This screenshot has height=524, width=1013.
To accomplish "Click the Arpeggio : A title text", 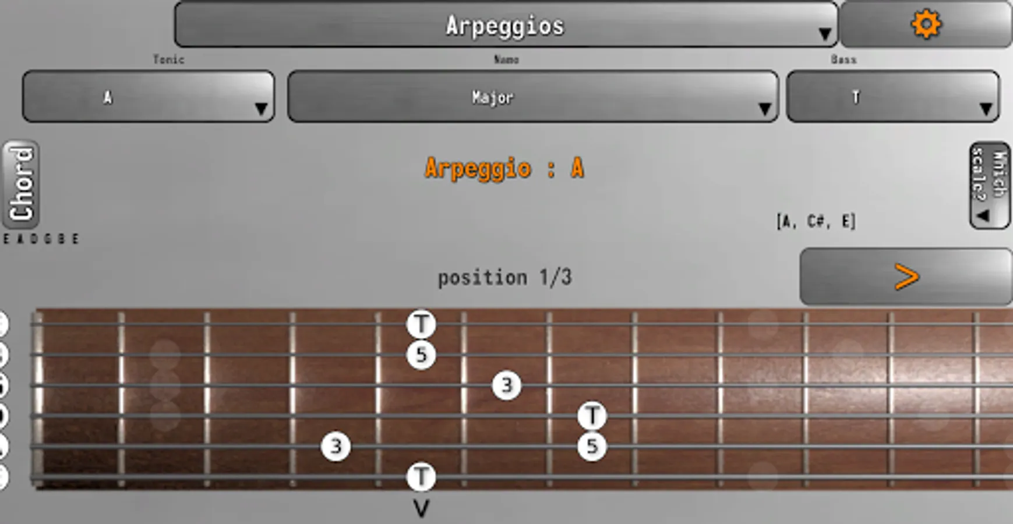I will (504, 169).
